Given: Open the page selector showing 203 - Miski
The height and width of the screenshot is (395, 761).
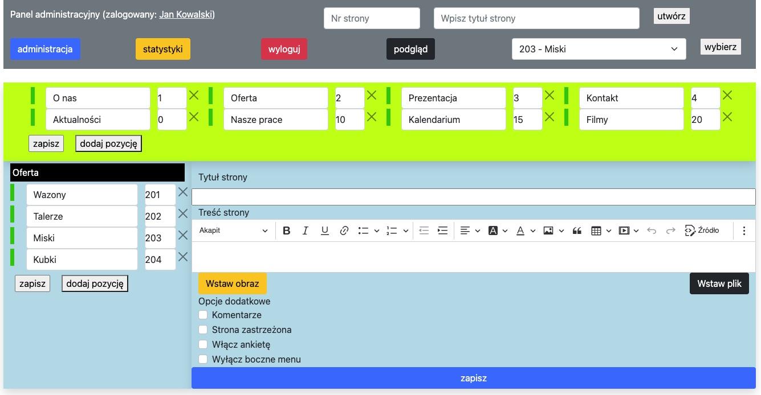Looking at the screenshot, I should 599,49.
